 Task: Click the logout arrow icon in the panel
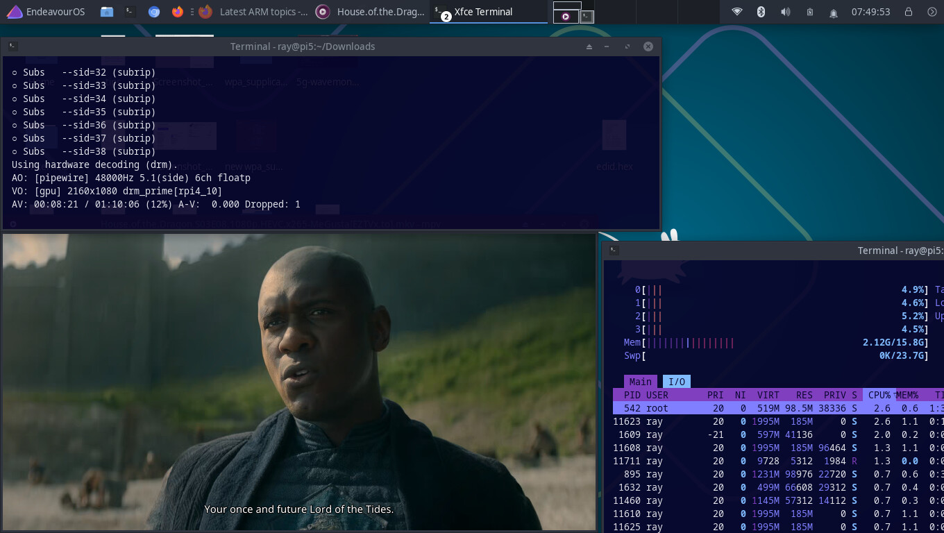tap(932, 12)
